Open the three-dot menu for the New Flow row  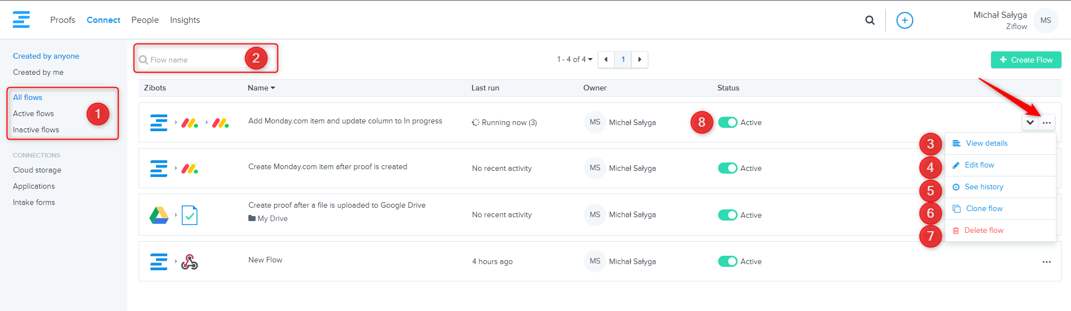[1046, 262]
